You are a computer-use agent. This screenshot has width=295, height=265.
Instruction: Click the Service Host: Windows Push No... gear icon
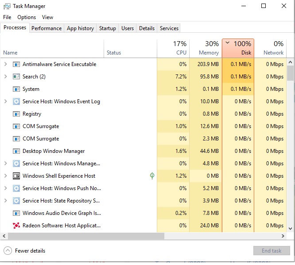point(16,188)
